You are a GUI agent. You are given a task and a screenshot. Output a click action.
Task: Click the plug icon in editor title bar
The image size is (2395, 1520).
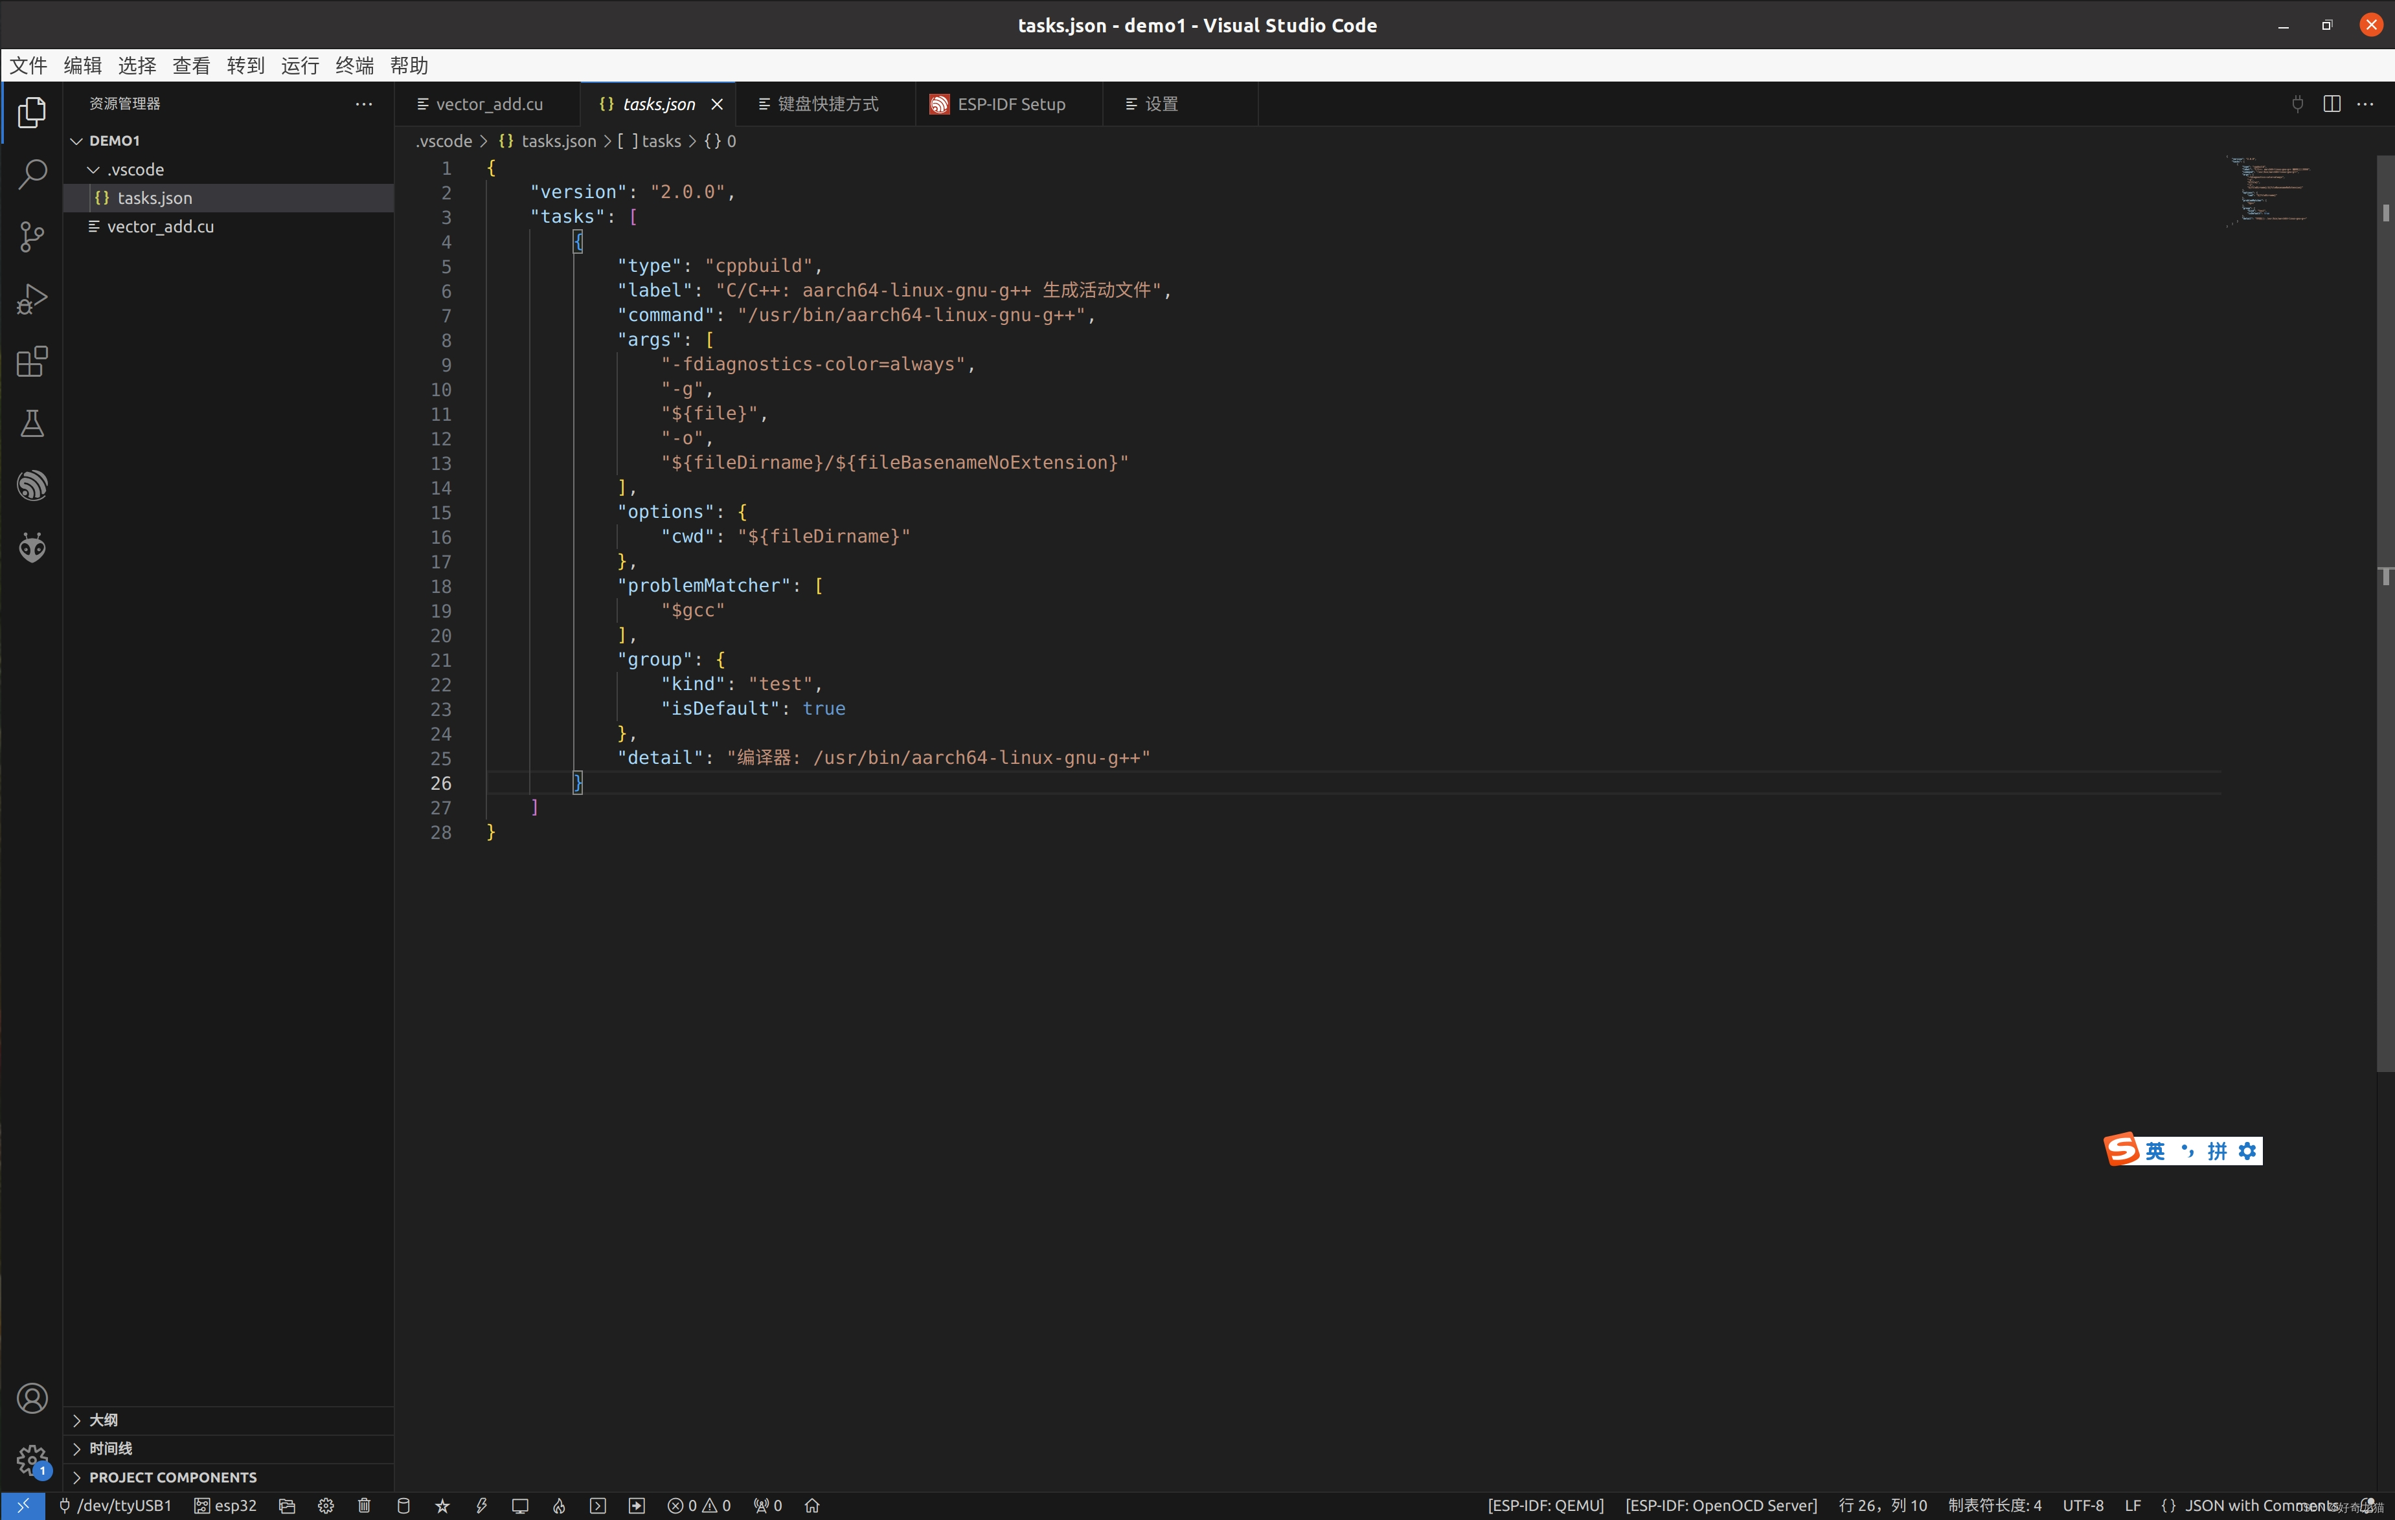coord(2298,104)
